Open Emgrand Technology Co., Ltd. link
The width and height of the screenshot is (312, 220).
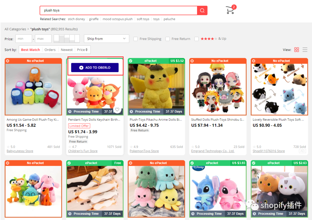click(x=213, y=151)
